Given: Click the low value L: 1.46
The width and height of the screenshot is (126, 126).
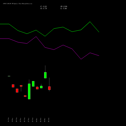Looking at the screenshot, I should point(64,9).
